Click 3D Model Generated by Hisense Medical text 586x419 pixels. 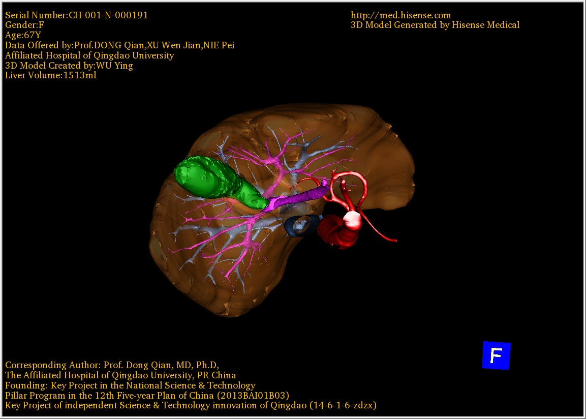435,25
